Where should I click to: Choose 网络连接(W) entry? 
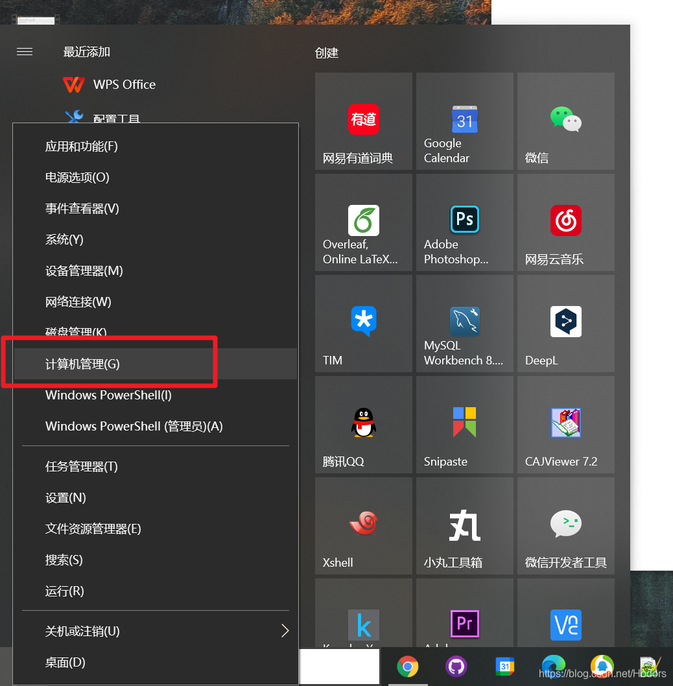point(156,302)
